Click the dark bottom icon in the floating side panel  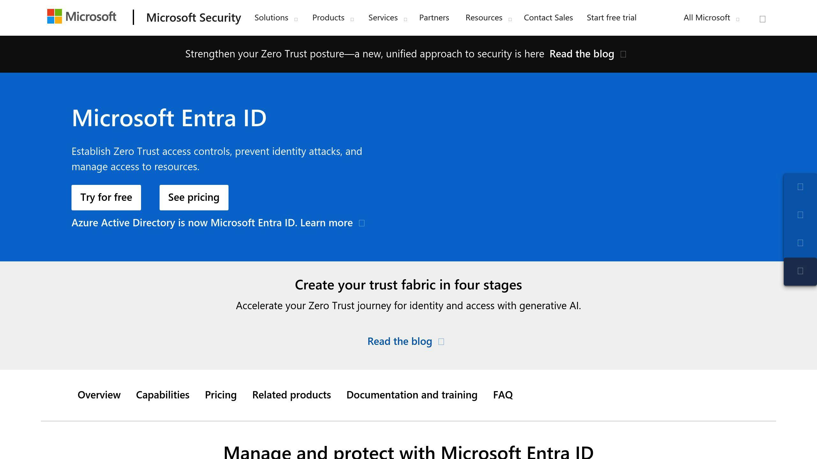[800, 271]
